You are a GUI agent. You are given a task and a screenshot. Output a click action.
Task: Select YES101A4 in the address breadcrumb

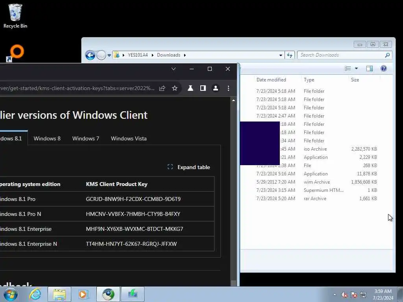point(138,55)
